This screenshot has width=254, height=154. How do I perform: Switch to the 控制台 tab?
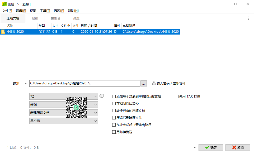click(x=55, y=18)
